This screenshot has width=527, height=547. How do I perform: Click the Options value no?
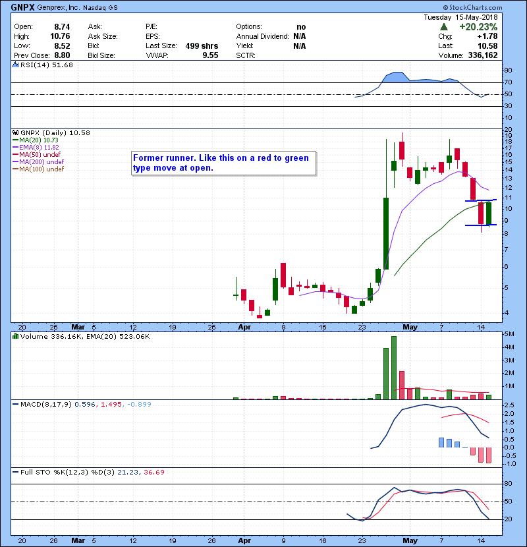tap(301, 27)
